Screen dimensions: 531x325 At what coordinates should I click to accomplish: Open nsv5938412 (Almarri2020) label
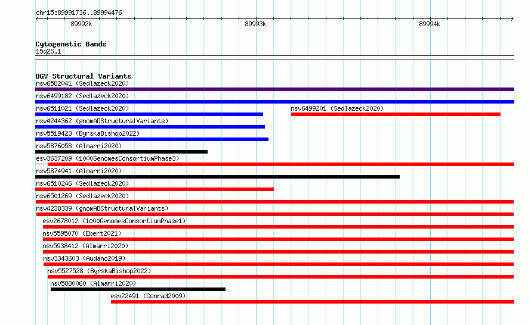(x=85, y=246)
